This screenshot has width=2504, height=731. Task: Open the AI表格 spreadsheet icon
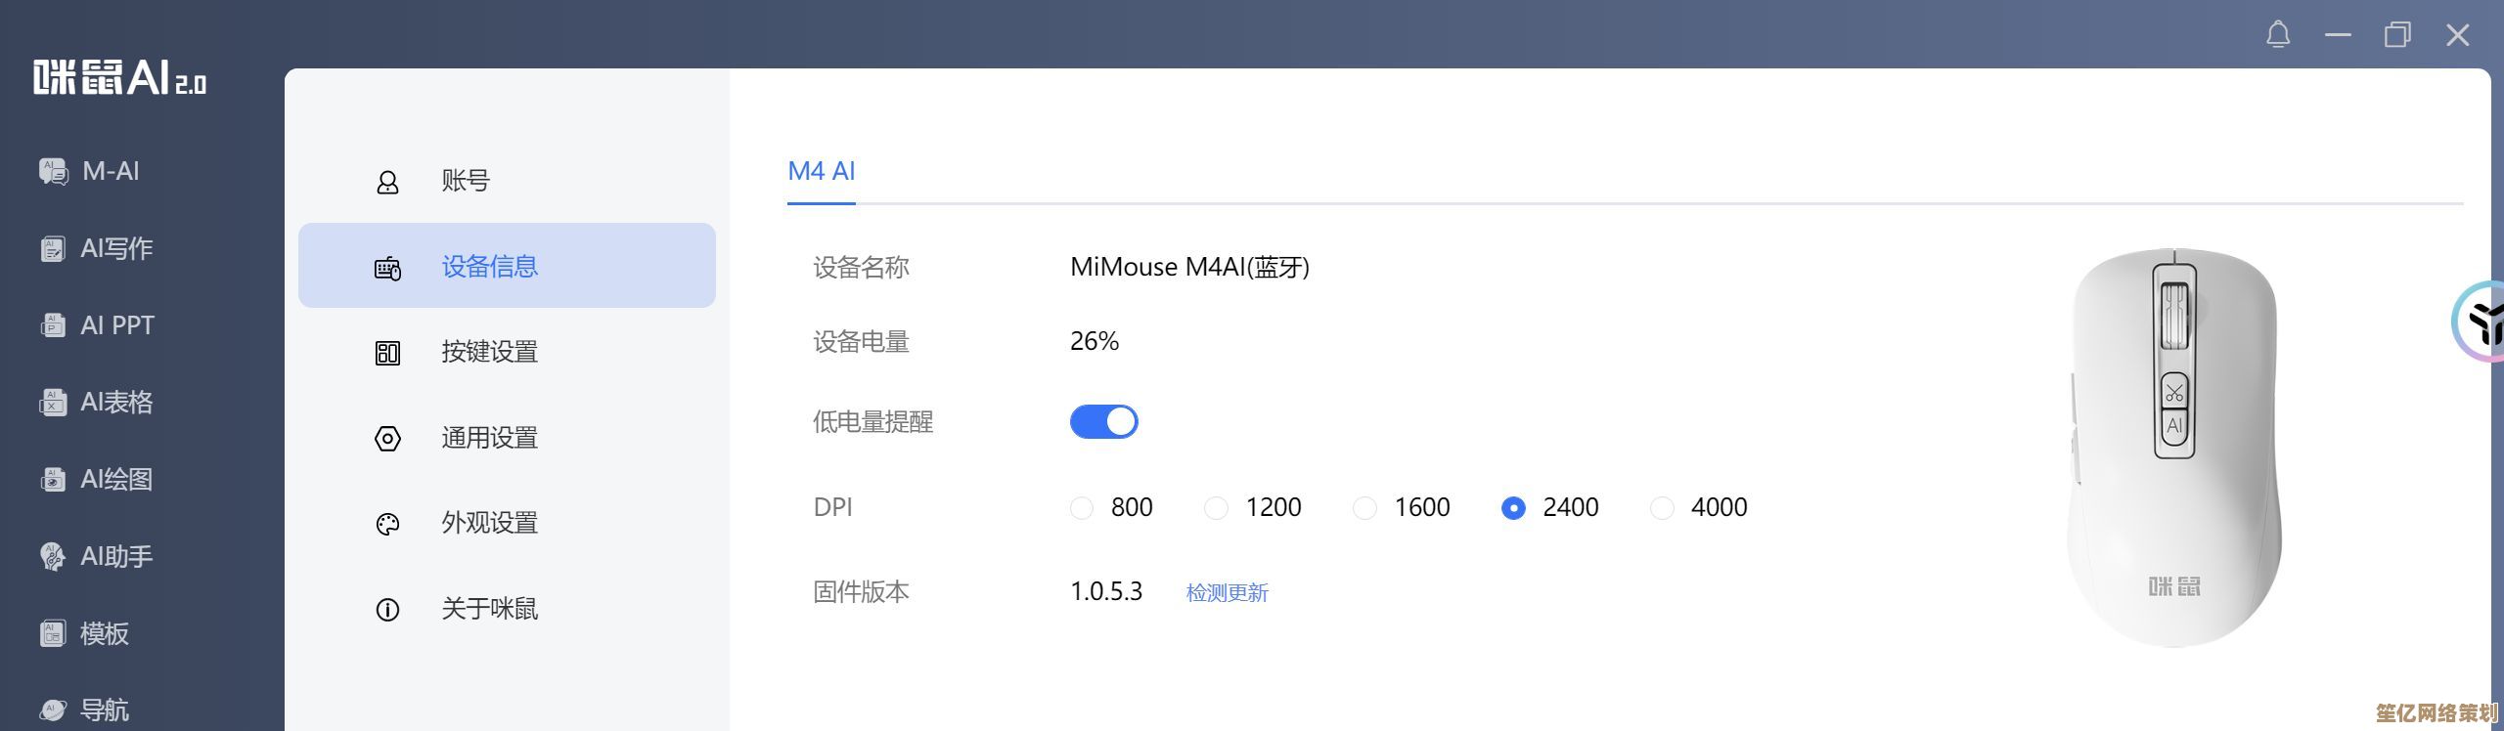click(53, 402)
